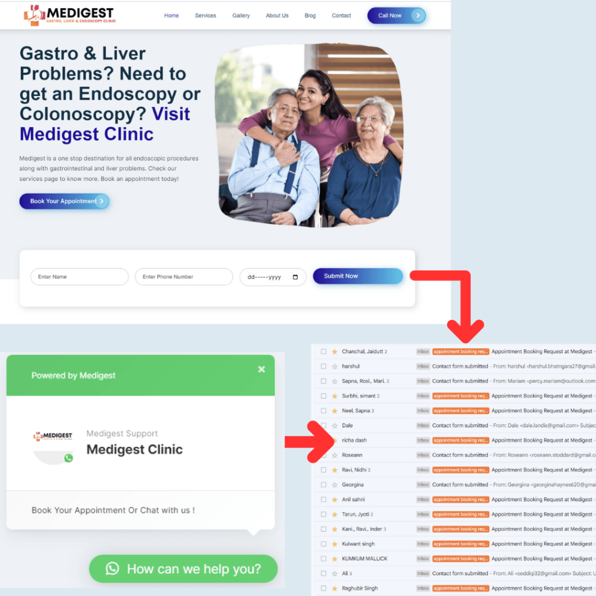Unstar the Tarun, Jyoti email
596x596 pixels.
point(335,515)
